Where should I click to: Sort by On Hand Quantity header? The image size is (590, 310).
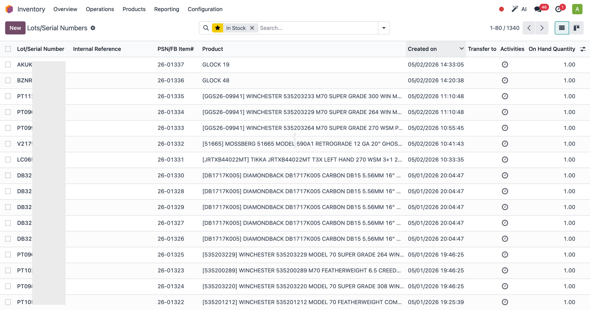[x=552, y=49]
